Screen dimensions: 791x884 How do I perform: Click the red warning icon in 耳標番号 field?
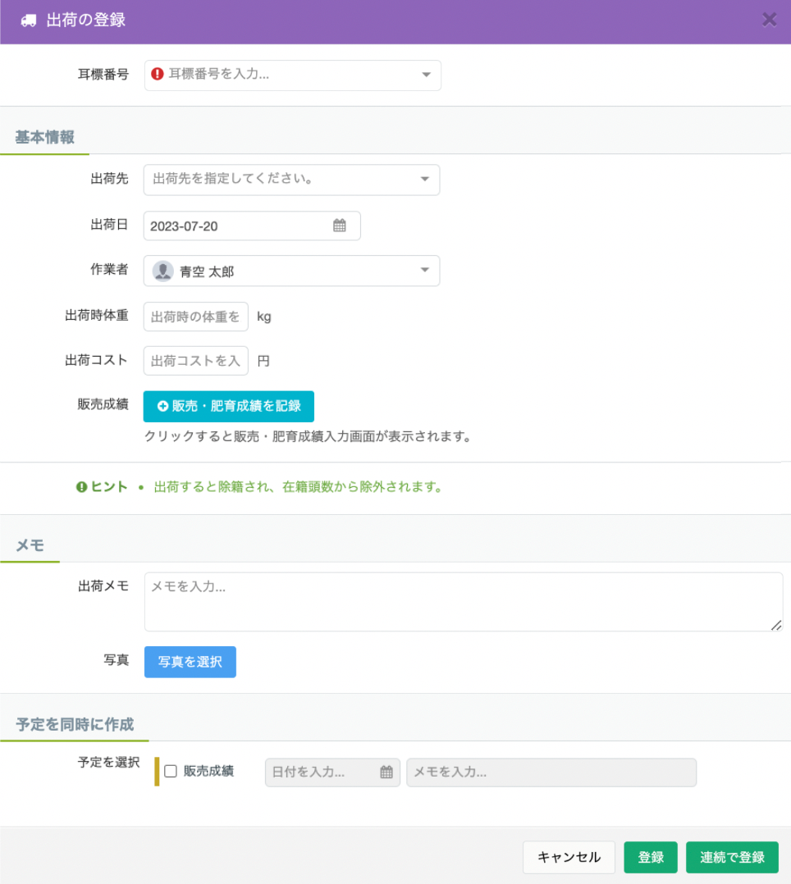point(158,74)
